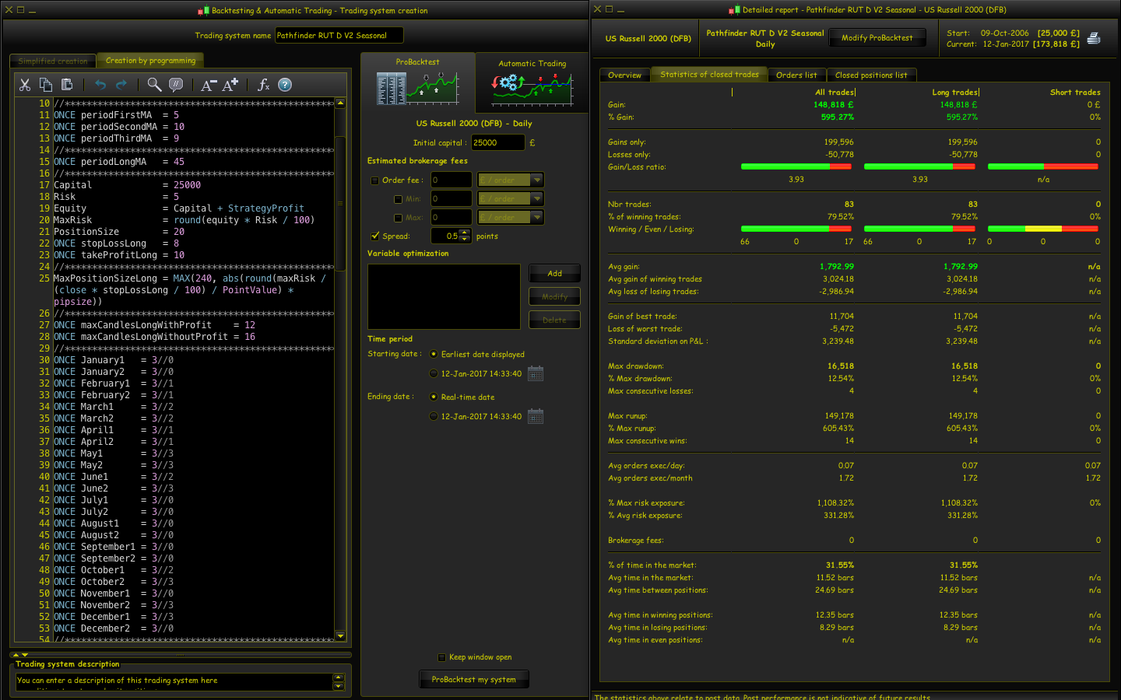Image resolution: width=1121 pixels, height=700 pixels.
Task: Tick the Keep window open checkbox
Action: pos(442,657)
